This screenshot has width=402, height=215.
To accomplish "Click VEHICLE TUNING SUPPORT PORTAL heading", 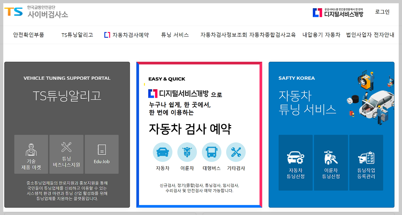I will point(67,78).
